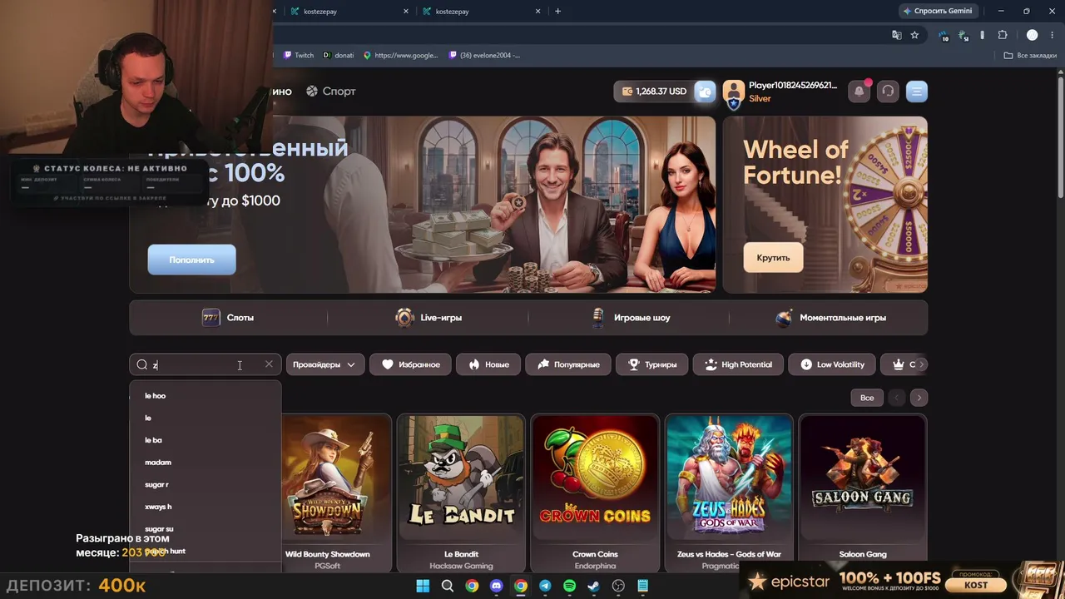This screenshot has width=1065, height=599.
Task: Filter games by High Potential
Action: click(x=738, y=364)
